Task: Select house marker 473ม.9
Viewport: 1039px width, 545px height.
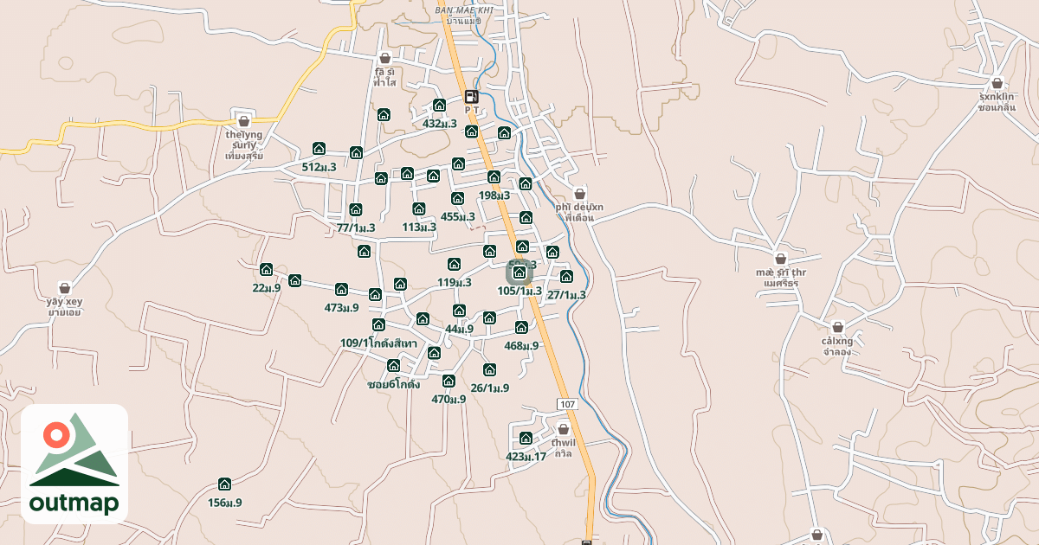Action: pos(341,289)
